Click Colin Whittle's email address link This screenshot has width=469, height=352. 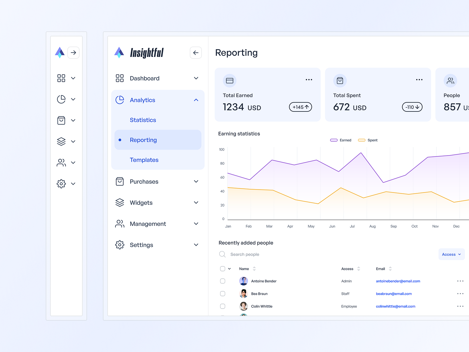(x=395, y=306)
